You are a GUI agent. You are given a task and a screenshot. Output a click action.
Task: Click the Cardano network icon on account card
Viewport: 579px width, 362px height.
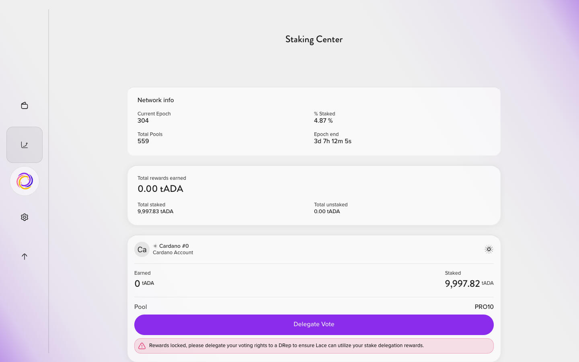pos(489,249)
